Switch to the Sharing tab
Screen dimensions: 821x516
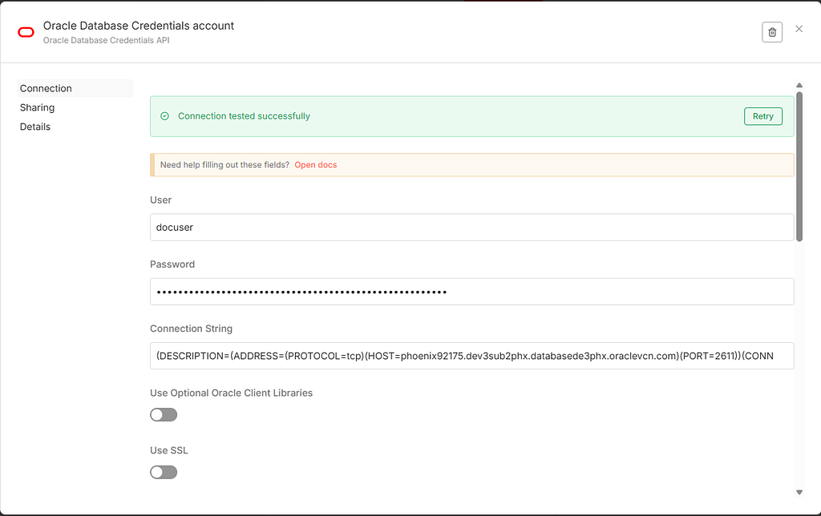tap(37, 107)
